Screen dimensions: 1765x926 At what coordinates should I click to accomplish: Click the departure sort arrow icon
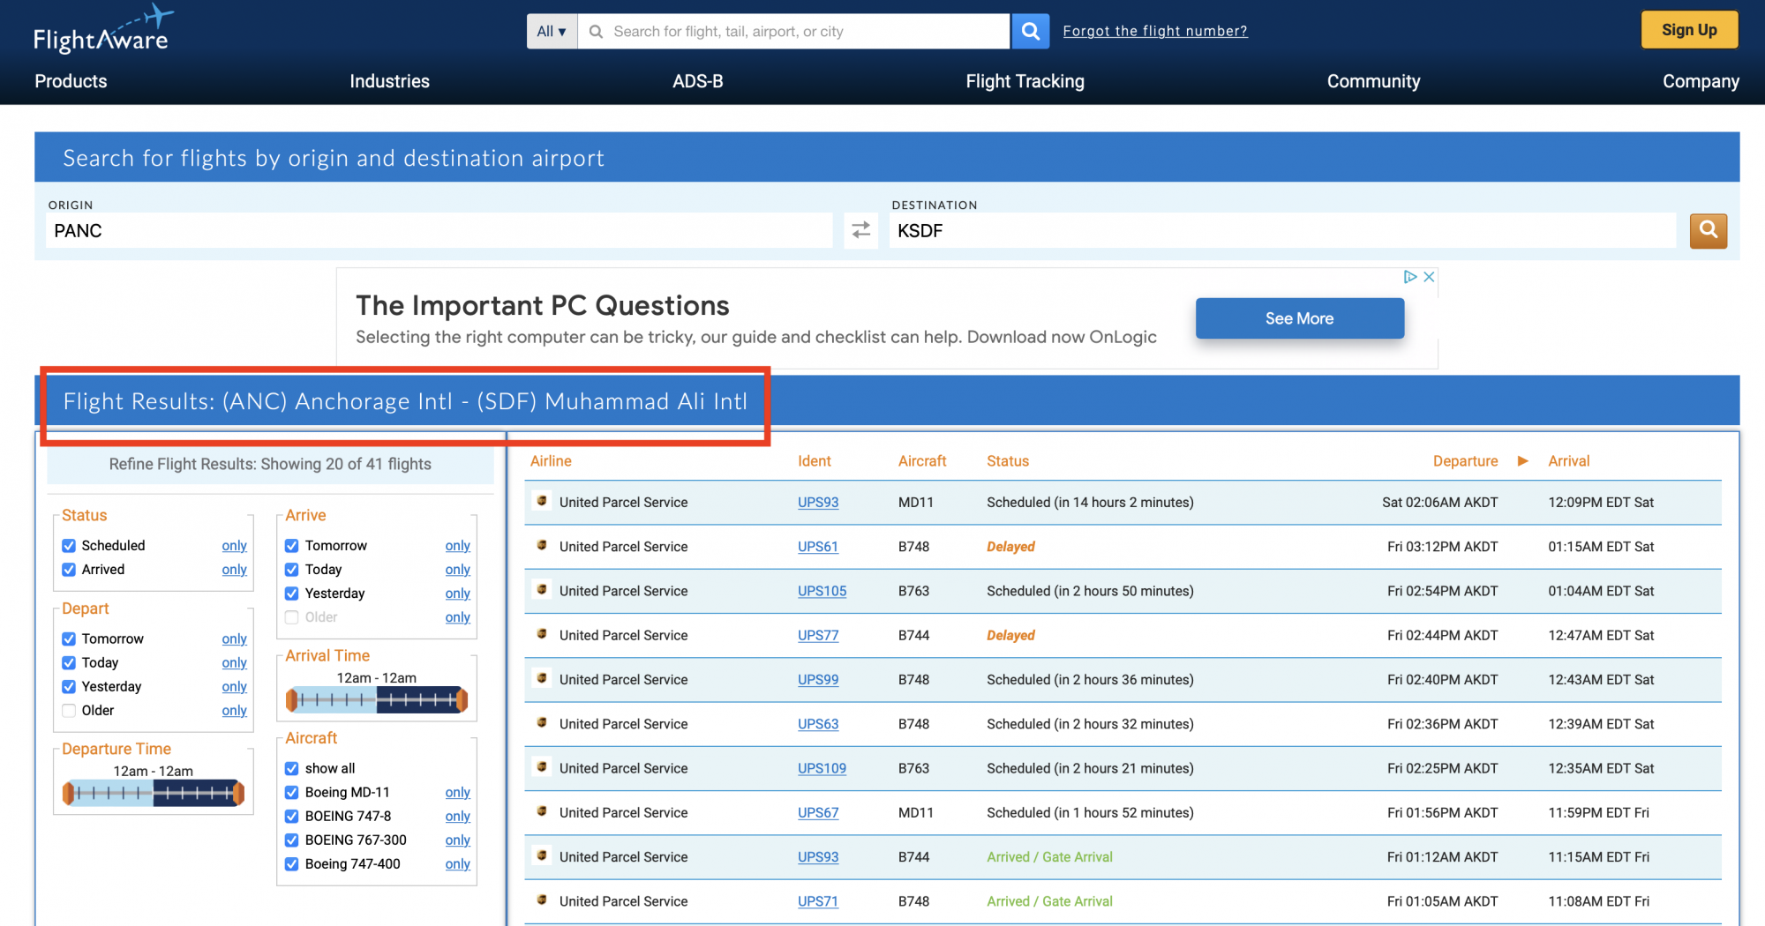coord(1522,461)
